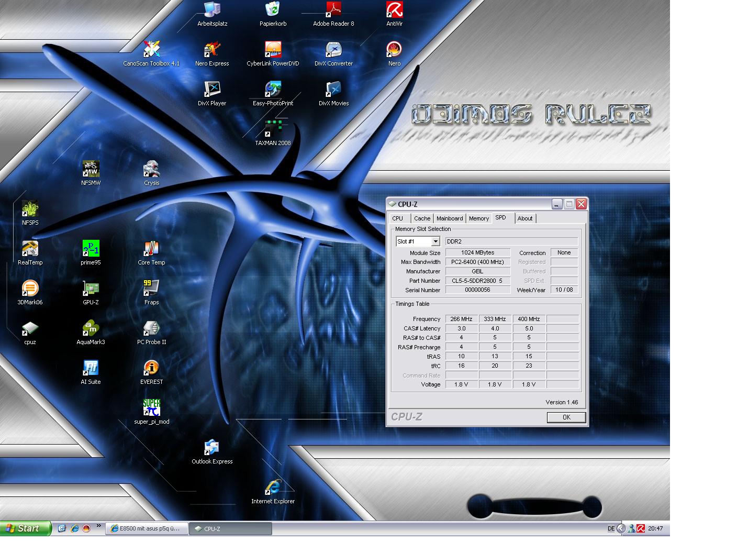Minimize the CPU-Z window
This screenshot has width=737, height=553.
557,204
